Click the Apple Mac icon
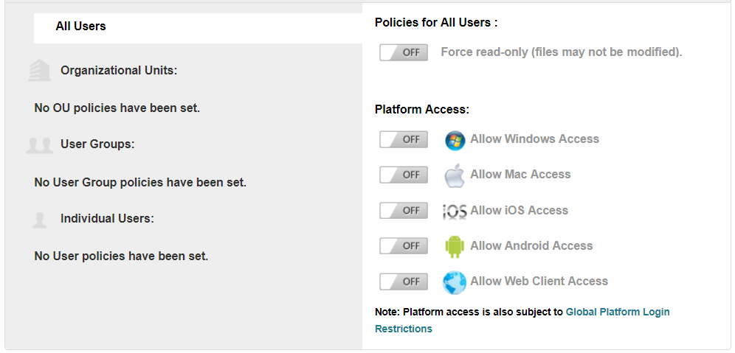This screenshot has width=735, height=353. pyautogui.click(x=455, y=175)
